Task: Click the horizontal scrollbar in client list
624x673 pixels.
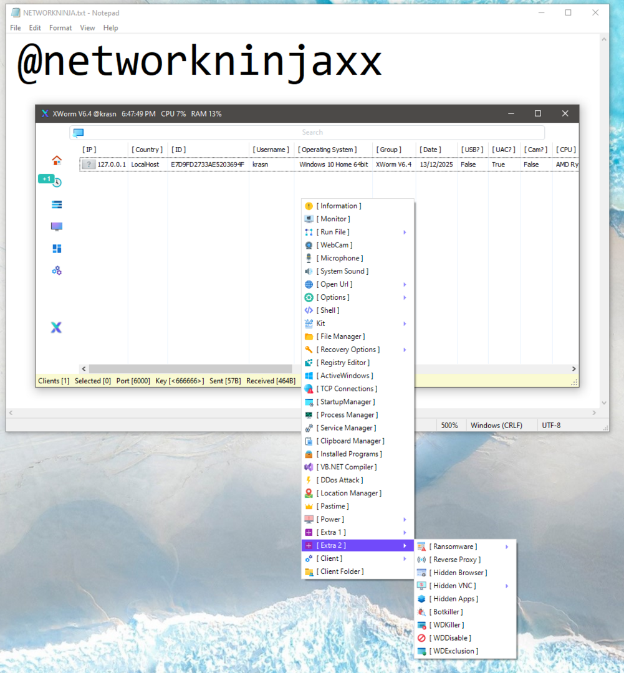Action: [191, 369]
